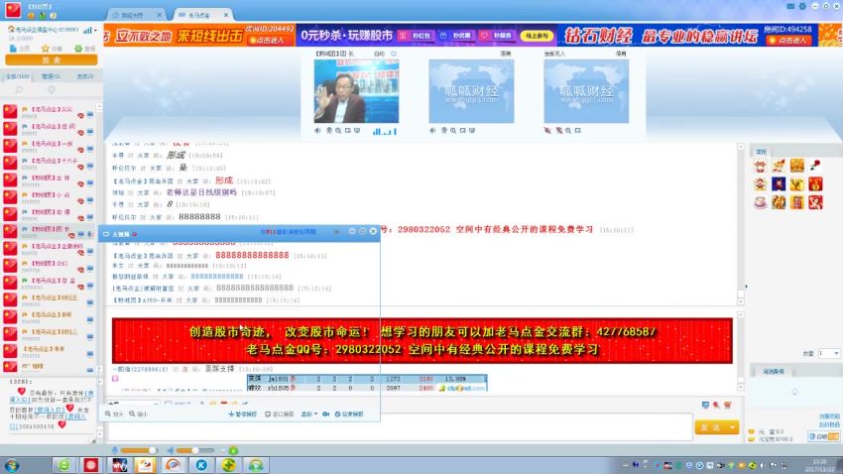
Task: Open the Windows Start button
Action: click(12, 465)
